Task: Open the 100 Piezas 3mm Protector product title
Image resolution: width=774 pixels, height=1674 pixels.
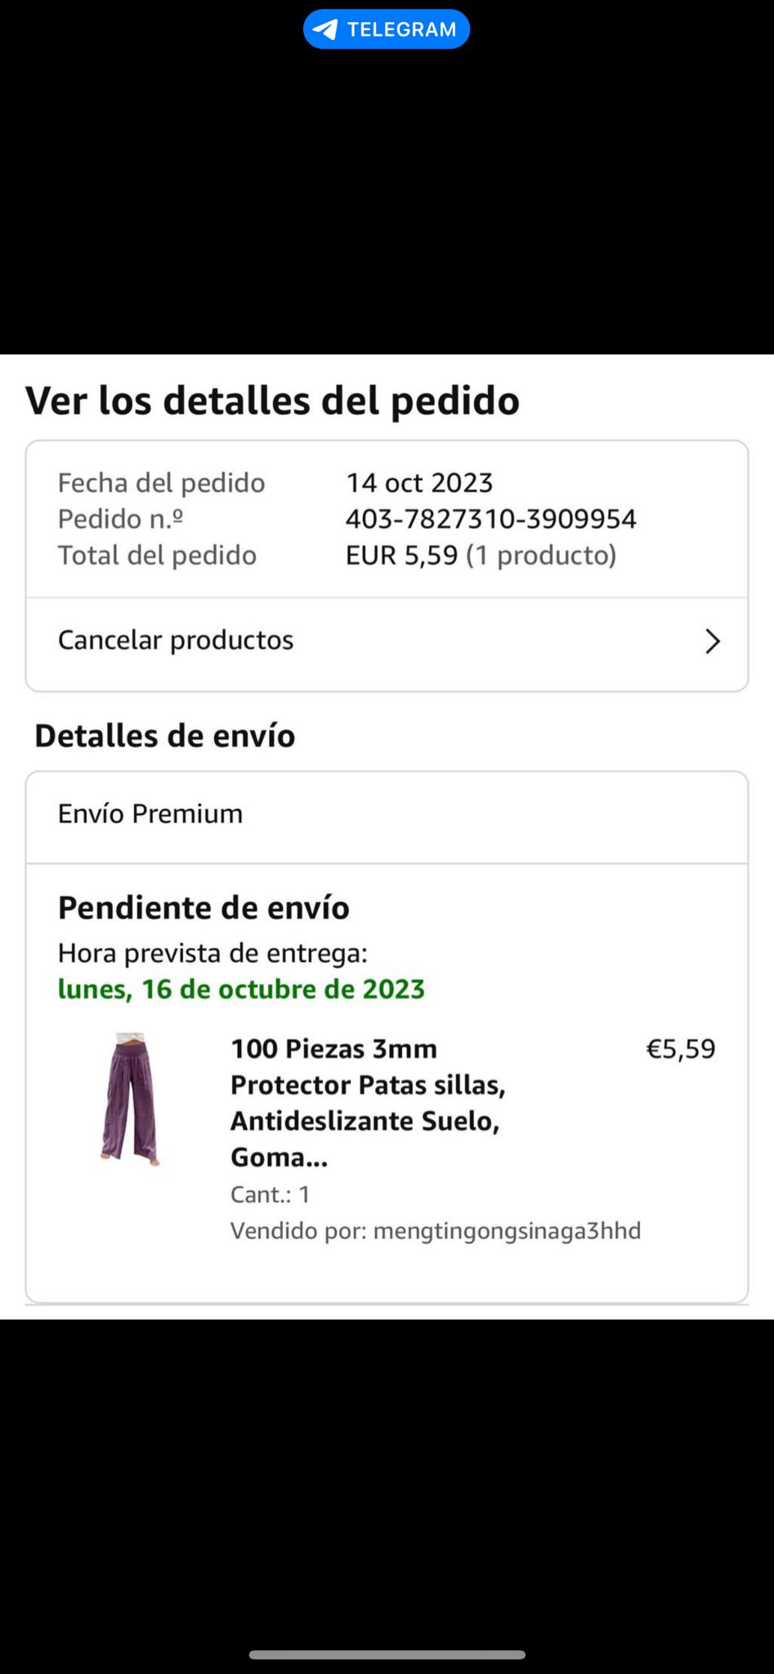Action: click(x=368, y=1102)
